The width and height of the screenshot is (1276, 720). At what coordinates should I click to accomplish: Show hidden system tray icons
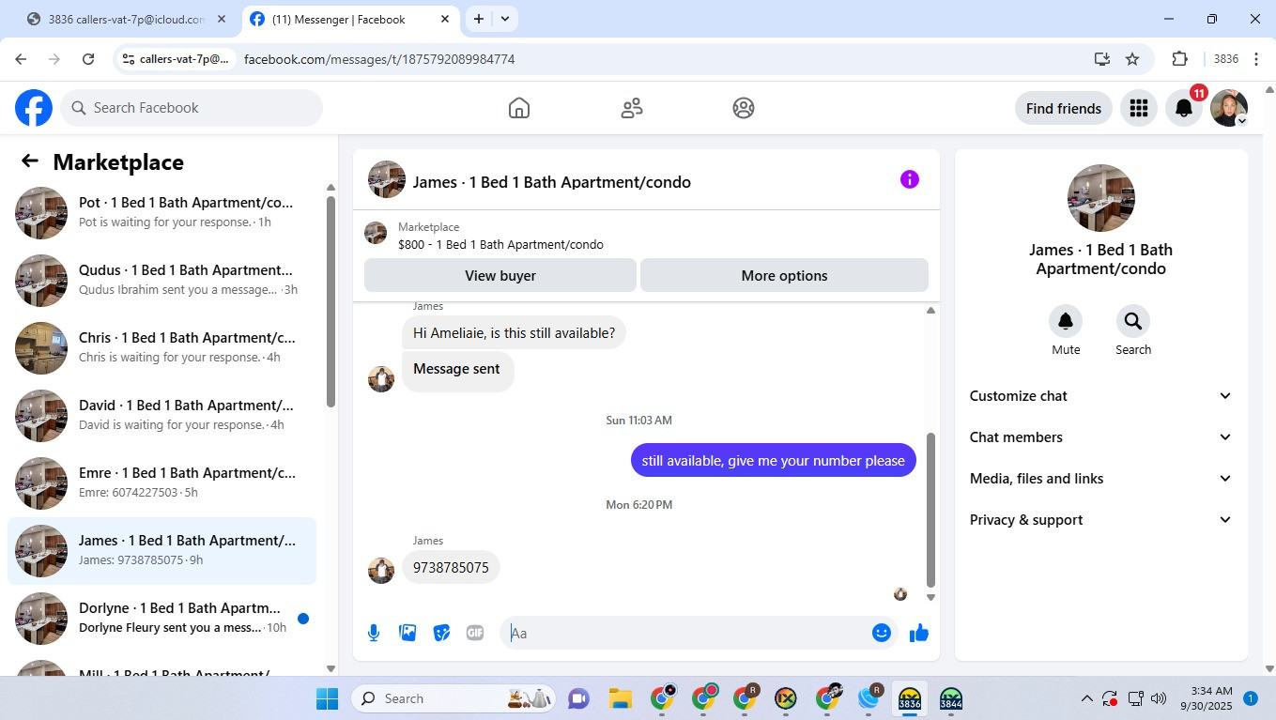[1087, 698]
